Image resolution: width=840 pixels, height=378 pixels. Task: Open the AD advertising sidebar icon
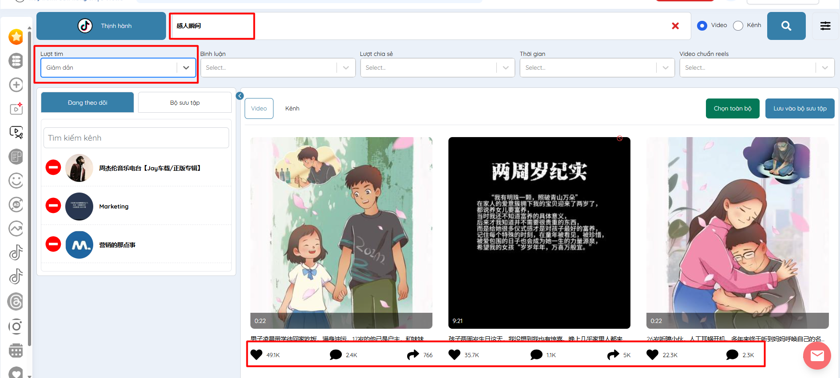coord(16,205)
